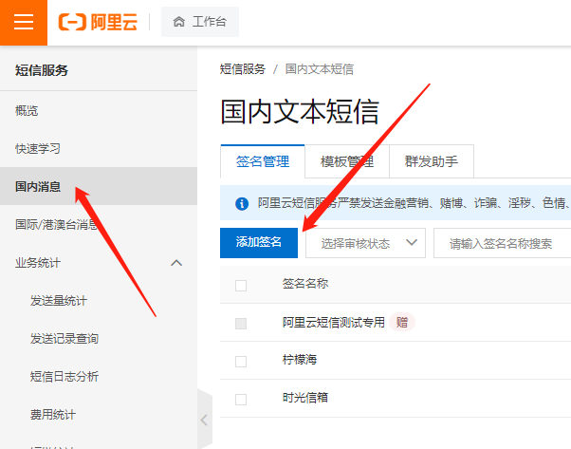
Task: Collapse the sidebar with the left arrow handle
Action: coord(204,420)
